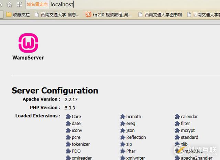The image size is (220, 160).
Task: Click the tokenizer extension name
Action: [81, 144]
